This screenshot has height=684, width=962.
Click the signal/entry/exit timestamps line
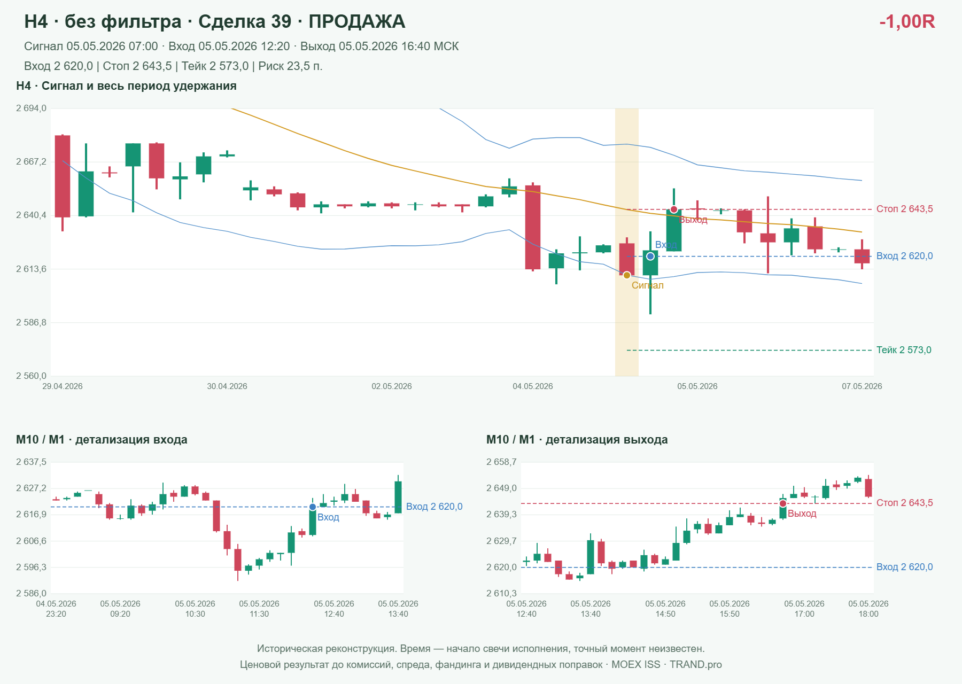(x=242, y=46)
